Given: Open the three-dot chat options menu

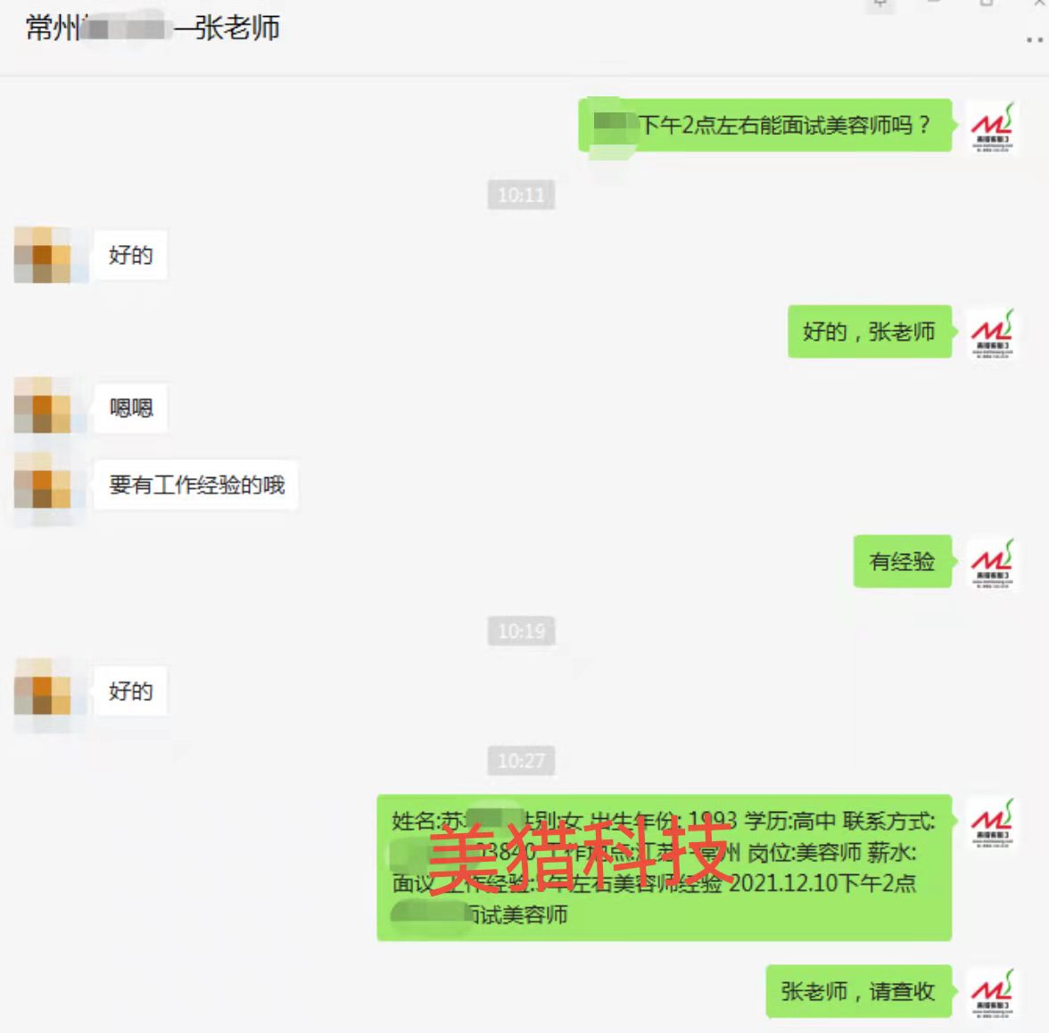Looking at the screenshot, I should click(x=1035, y=40).
